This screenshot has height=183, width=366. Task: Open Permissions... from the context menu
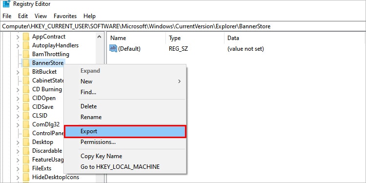[125, 142]
